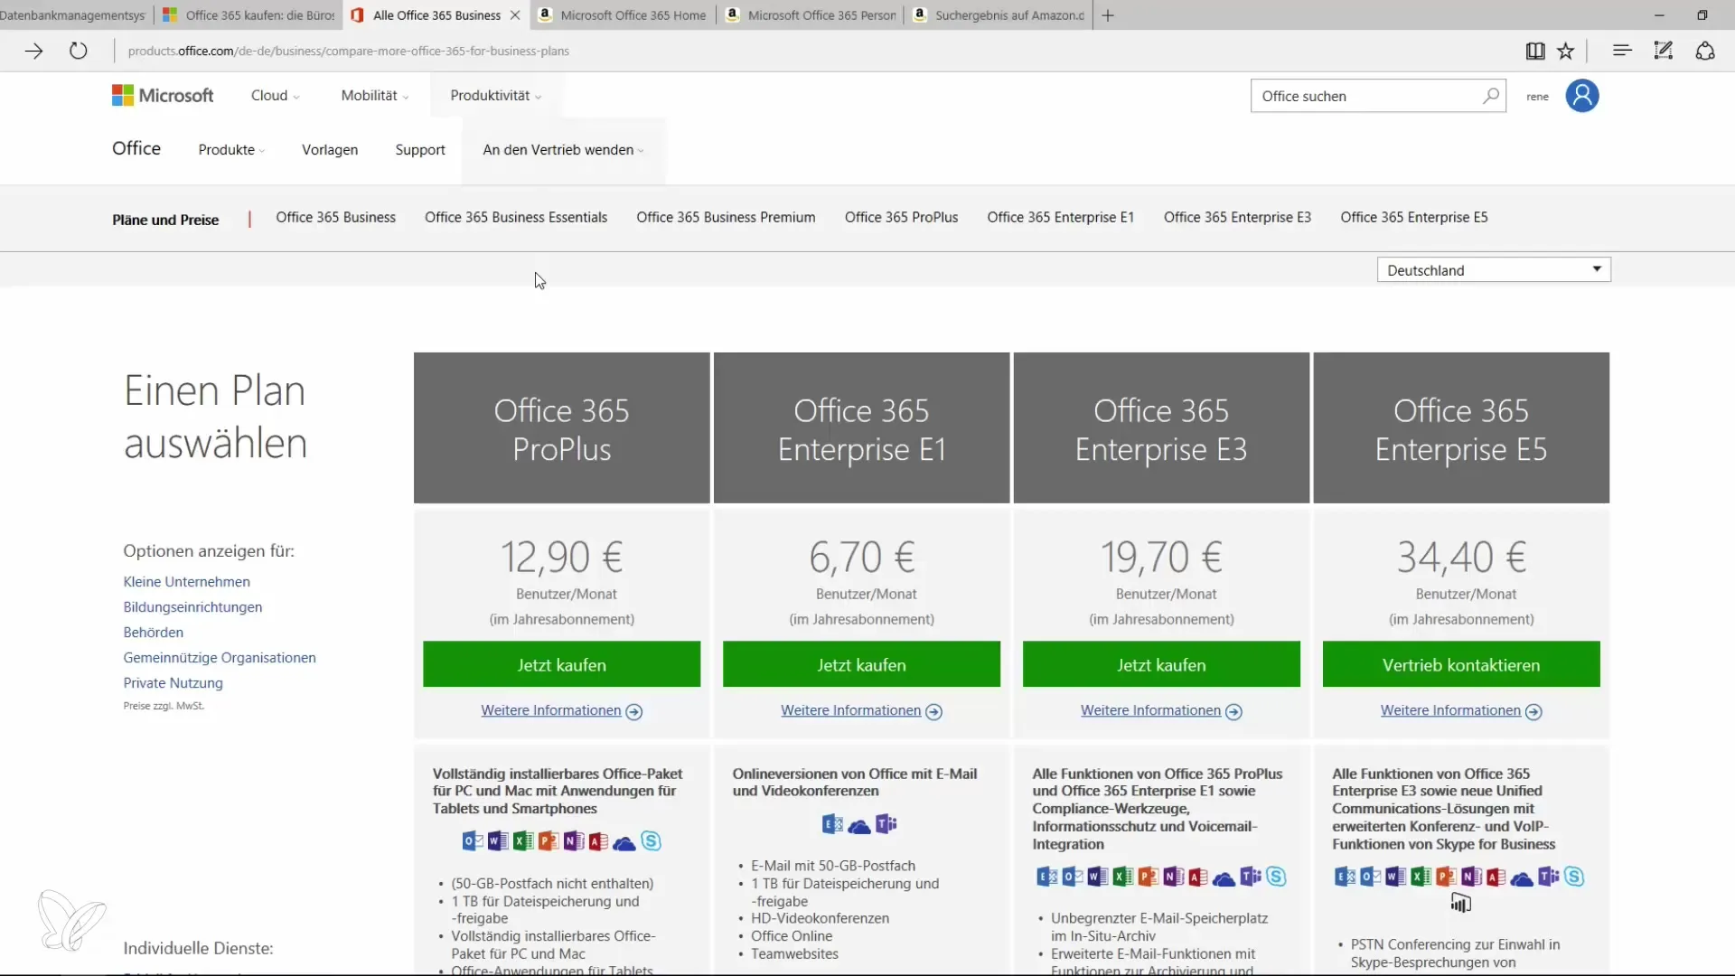Click Behörden link
Viewport: 1735px width, 976px height.
pyautogui.click(x=153, y=633)
